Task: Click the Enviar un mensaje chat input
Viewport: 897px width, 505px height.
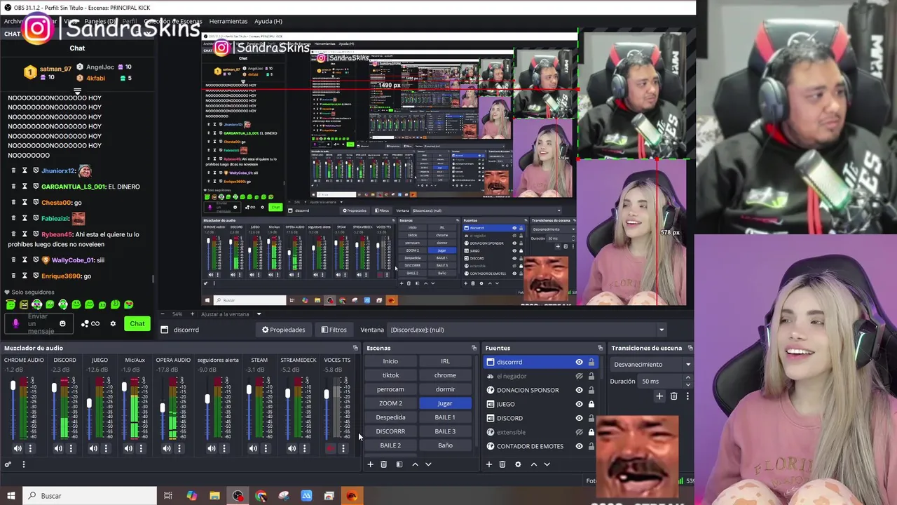Action: tap(38, 323)
